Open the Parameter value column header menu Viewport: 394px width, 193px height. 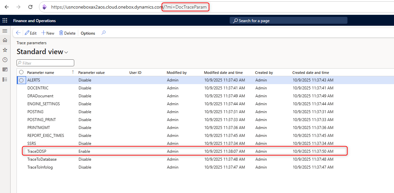tap(91, 73)
